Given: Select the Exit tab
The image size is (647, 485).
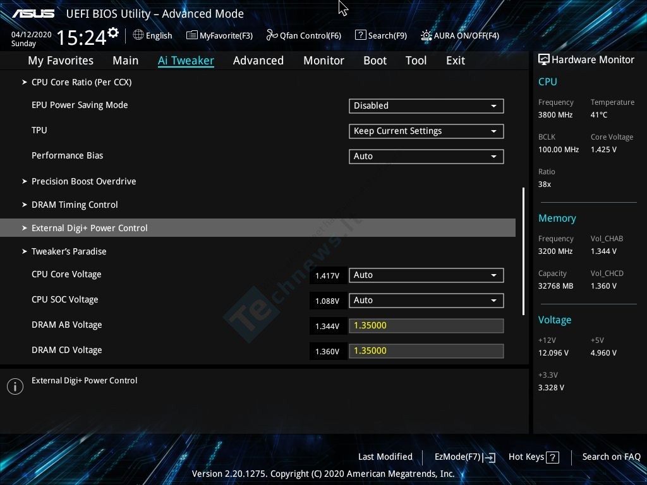Looking at the screenshot, I should [456, 61].
